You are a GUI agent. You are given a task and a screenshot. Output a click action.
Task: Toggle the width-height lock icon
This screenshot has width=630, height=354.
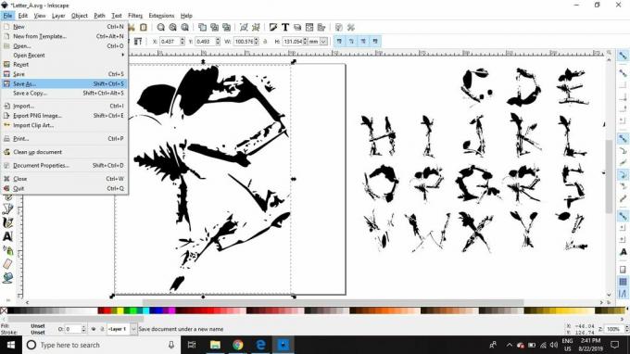265,42
